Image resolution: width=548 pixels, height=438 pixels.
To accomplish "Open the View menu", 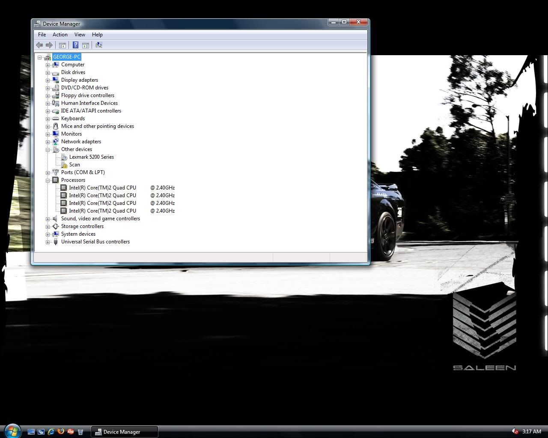I will point(80,35).
